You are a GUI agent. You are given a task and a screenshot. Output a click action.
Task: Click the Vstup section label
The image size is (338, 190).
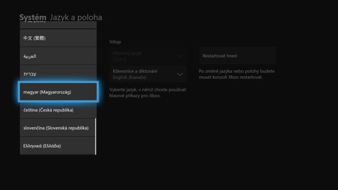115,42
